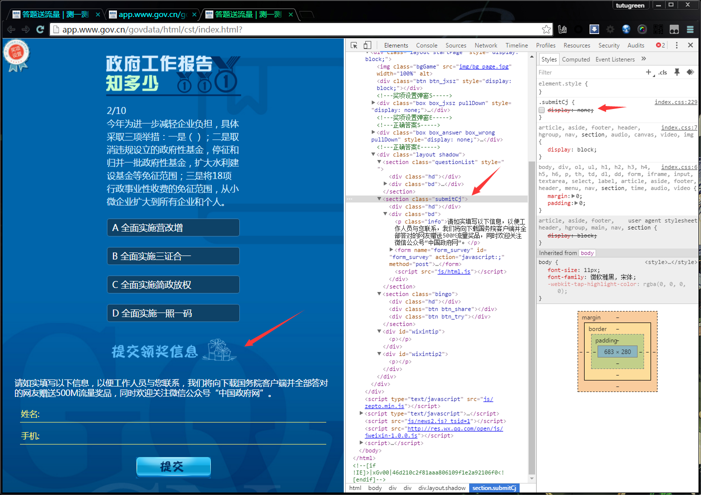Open the Security panel

point(609,45)
